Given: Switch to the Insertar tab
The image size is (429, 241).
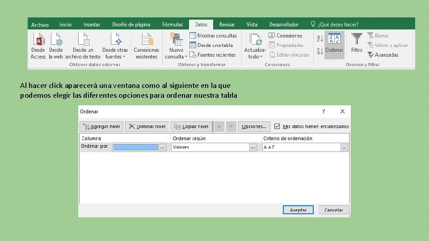Looking at the screenshot, I should tap(92, 25).
